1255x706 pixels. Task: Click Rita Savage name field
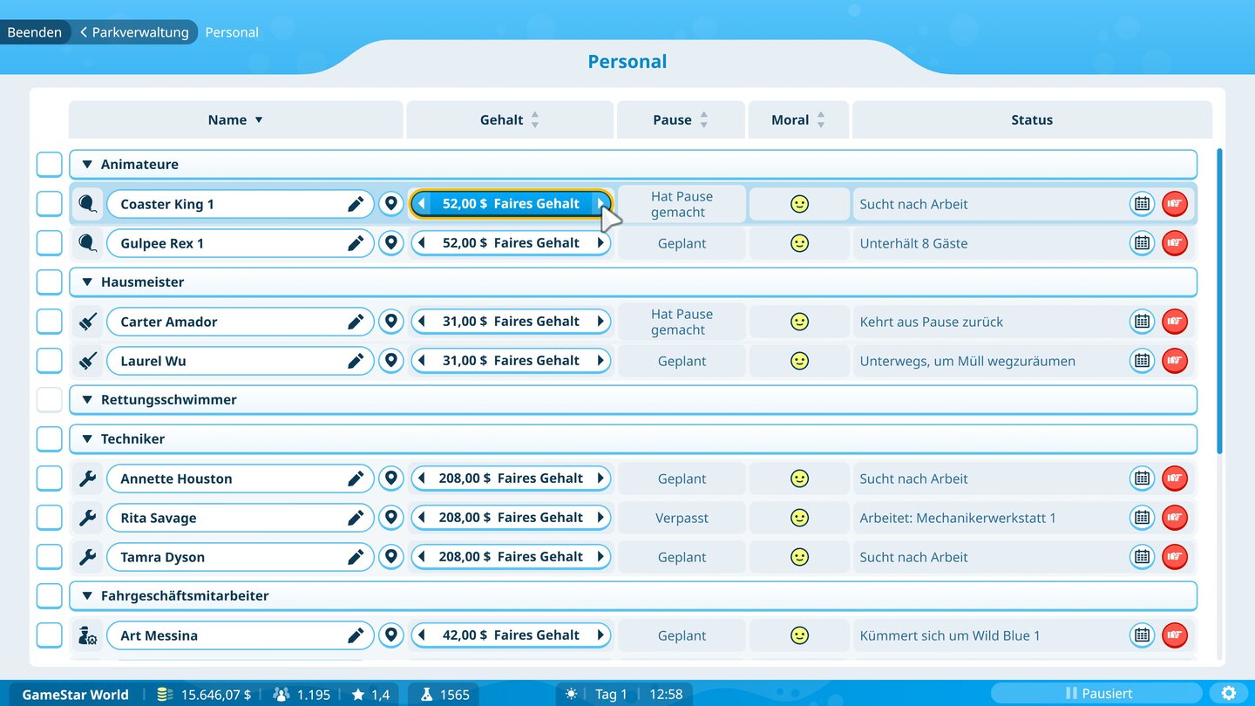point(240,518)
